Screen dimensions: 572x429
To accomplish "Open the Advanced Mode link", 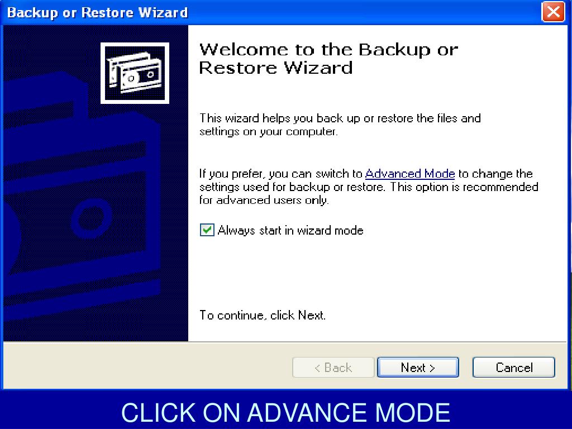I will (x=409, y=174).
